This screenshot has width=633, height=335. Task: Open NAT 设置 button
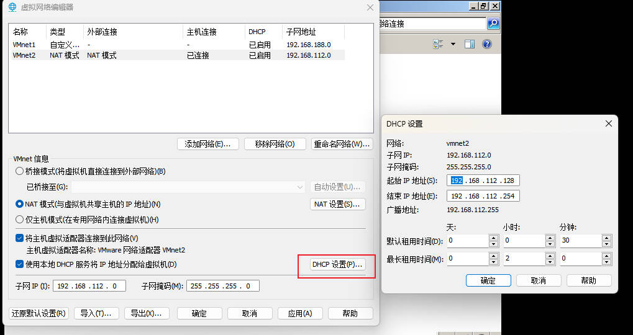click(x=337, y=204)
